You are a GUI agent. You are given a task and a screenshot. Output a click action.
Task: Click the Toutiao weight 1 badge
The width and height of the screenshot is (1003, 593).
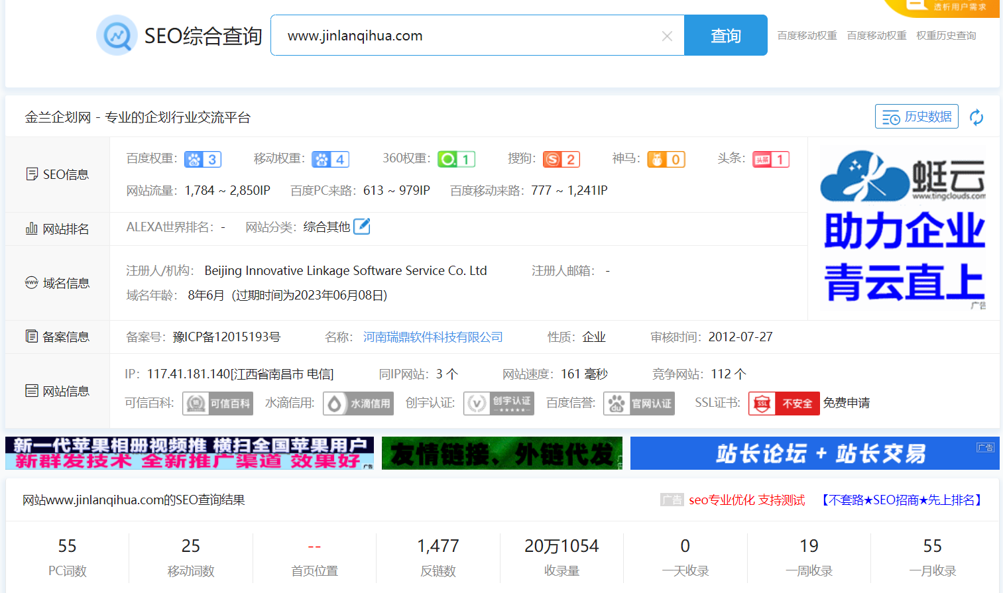[x=771, y=159]
